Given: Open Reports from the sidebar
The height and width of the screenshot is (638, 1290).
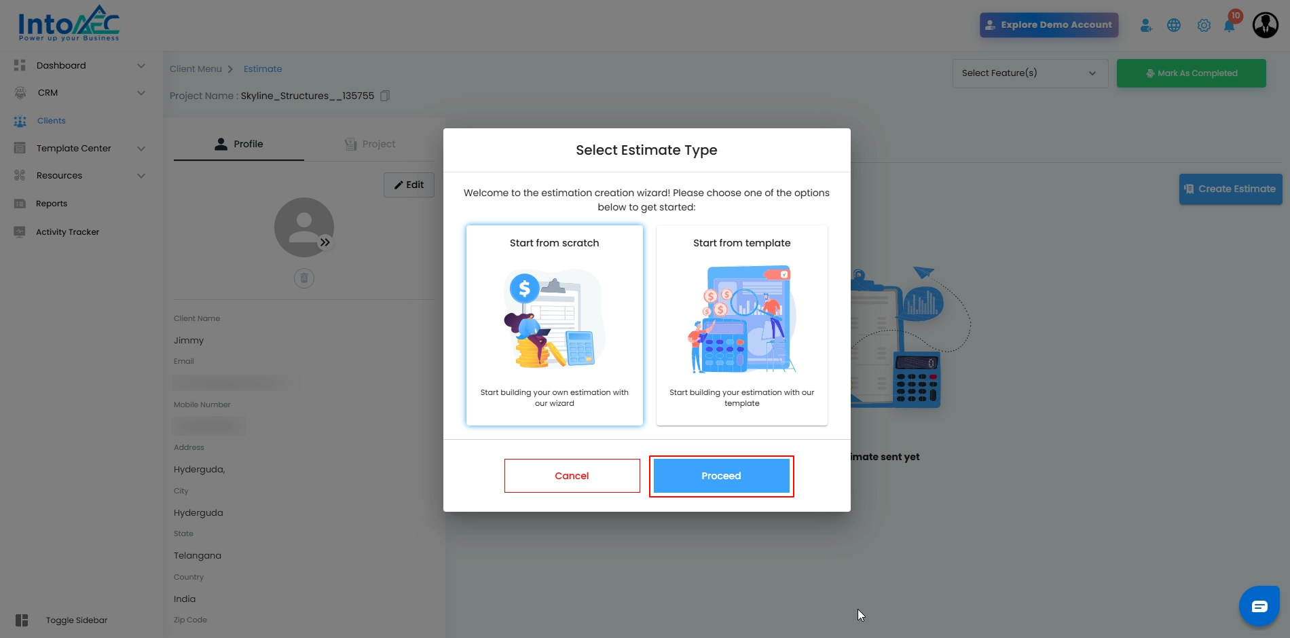Looking at the screenshot, I should pyautogui.click(x=52, y=204).
